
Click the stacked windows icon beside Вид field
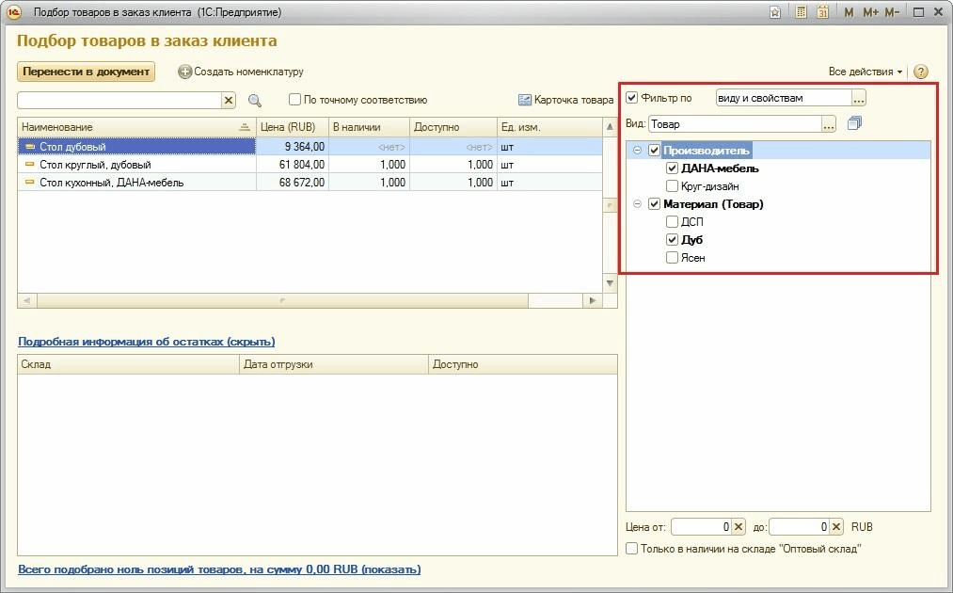854,123
